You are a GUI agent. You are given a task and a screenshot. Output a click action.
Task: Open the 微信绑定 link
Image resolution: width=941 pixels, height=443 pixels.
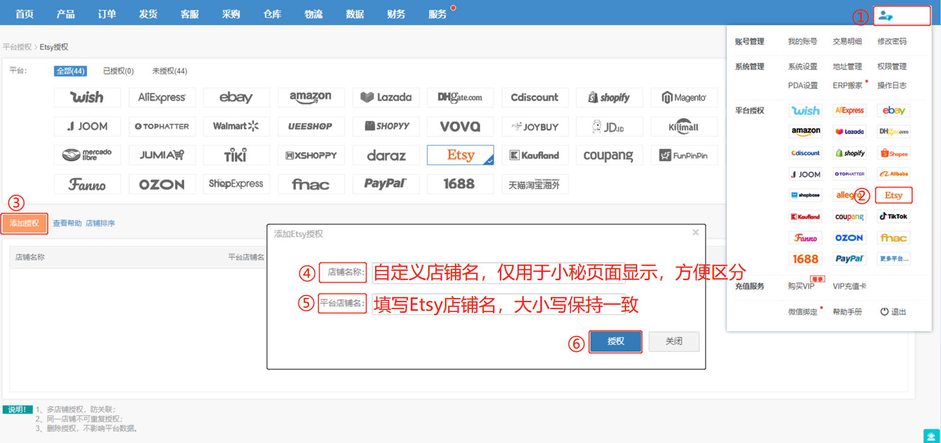(x=803, y=312)
